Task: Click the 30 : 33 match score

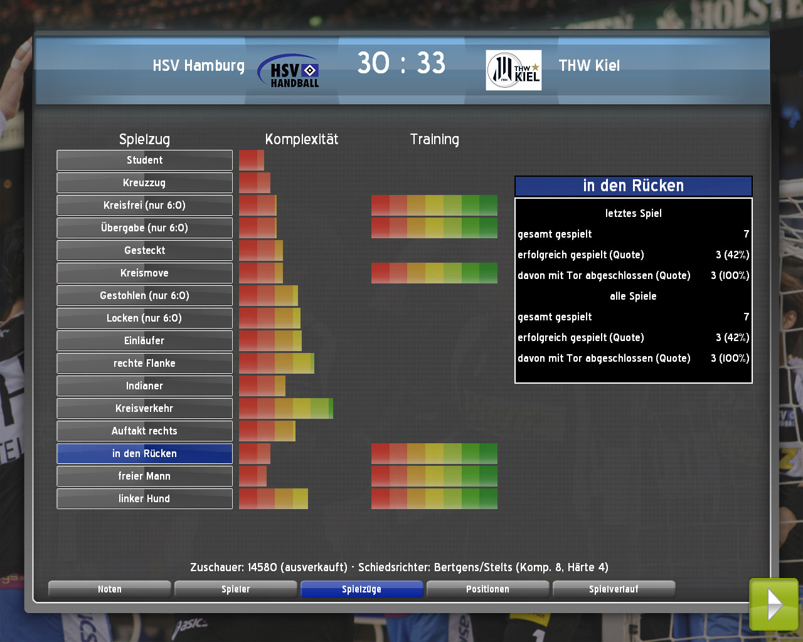Action: (401, 63)
